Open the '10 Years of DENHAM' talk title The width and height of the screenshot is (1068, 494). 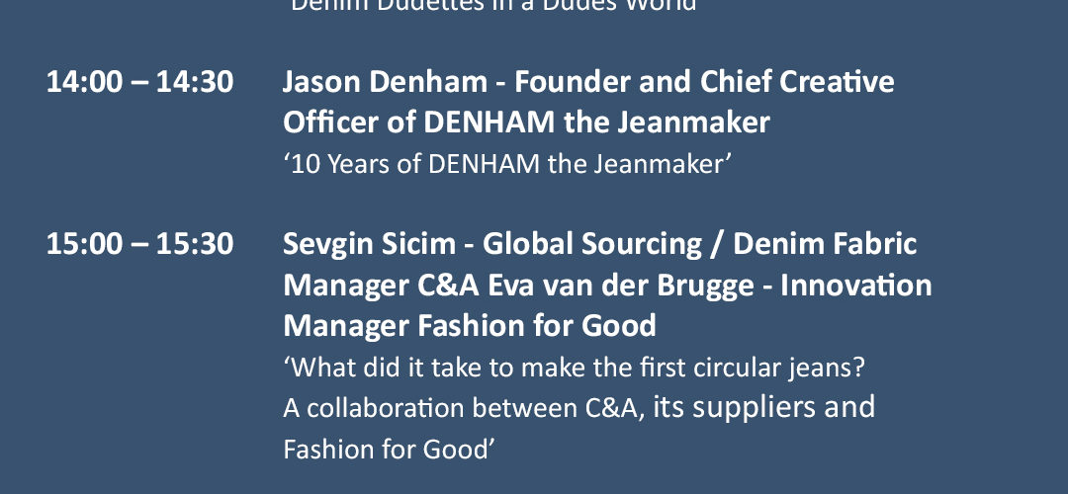tap(506, 164)
